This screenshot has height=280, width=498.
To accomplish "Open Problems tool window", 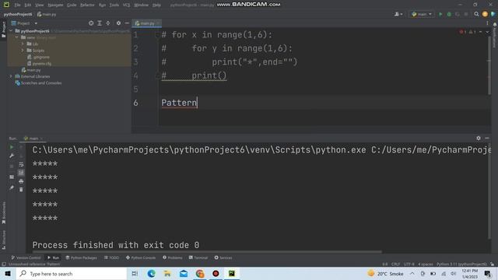I will coord(173,257).
